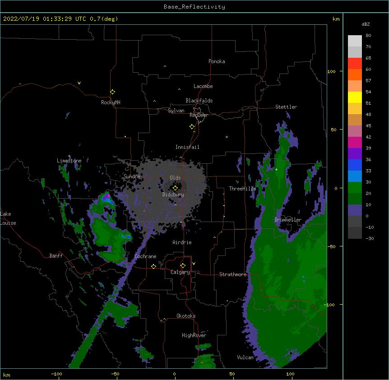Click the -50 tick on the right axis
The width and height of the screenshot is (389, 380).
[x=331, y=246]
